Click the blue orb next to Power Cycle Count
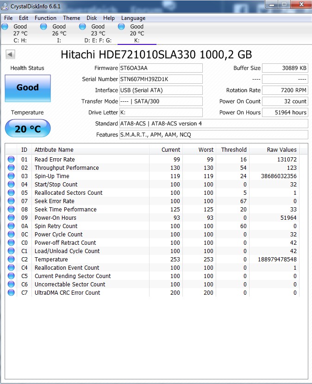This screenshot has width=312, height=384. pyautogui.click(x=11, y=234)
